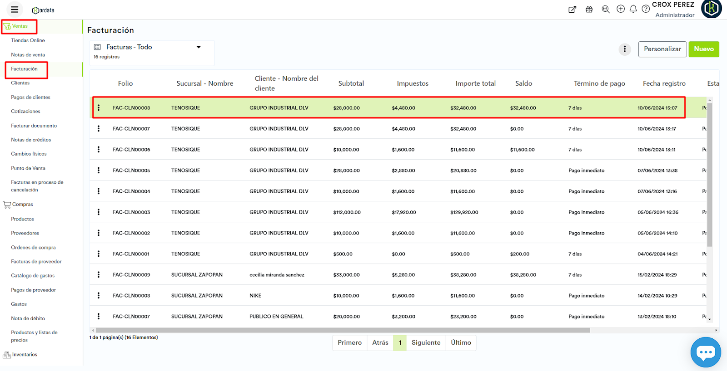The image size is (727, 371).
Task: Open the notifications bell
Action: [633, 9]
